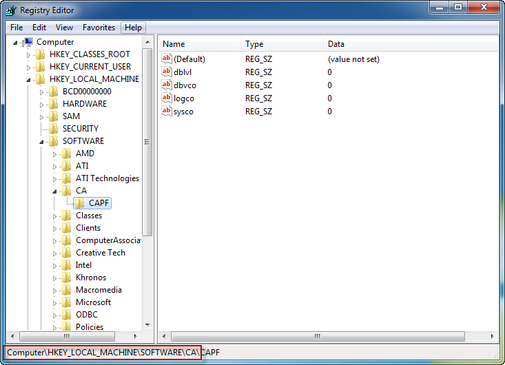Viewport: 505px width, 365px height.
Task: Click the SOFTWARE folder icon
Action: coord(54,141)
